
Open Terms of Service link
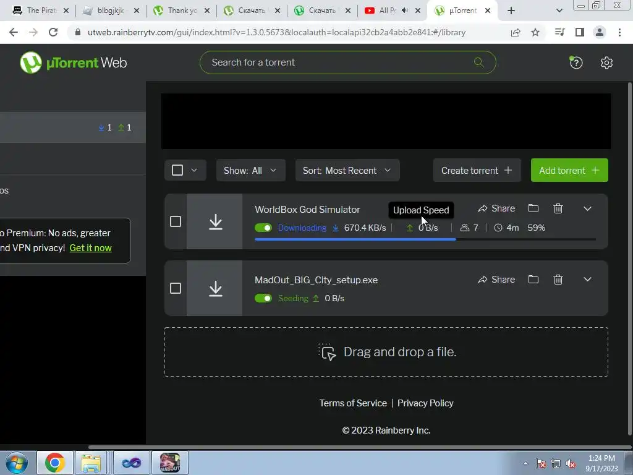[x=353, y=403]
